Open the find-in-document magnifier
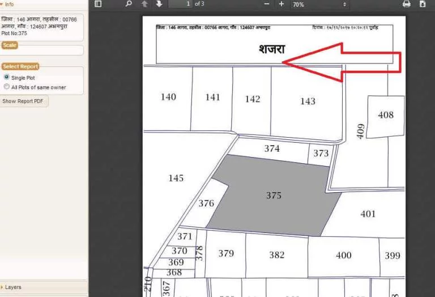435x297 pixels. (x=129, y=3)
